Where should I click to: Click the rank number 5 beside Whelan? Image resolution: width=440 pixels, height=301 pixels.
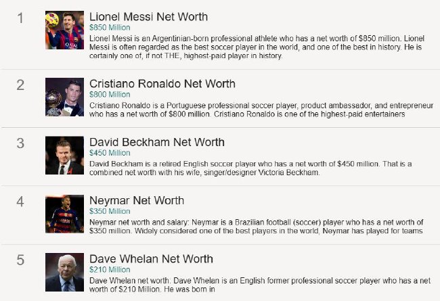click(20, 260)
